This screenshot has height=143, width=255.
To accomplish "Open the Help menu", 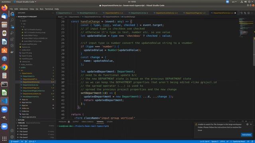I will (57, 9).
